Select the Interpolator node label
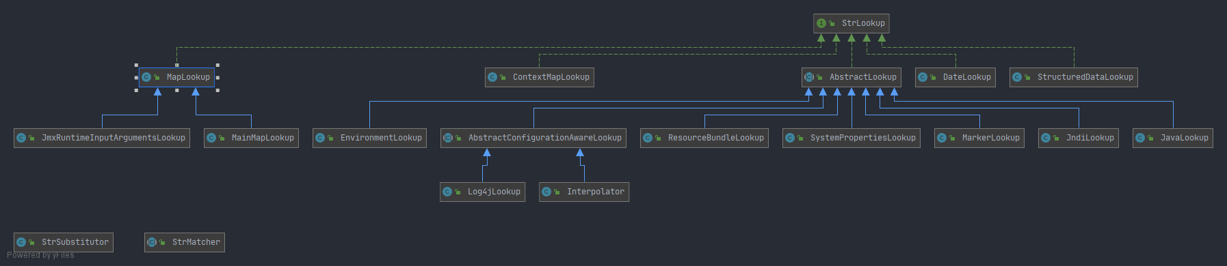Image resolution: width=1227 pixels, height=266 pixels. [596, 192]
